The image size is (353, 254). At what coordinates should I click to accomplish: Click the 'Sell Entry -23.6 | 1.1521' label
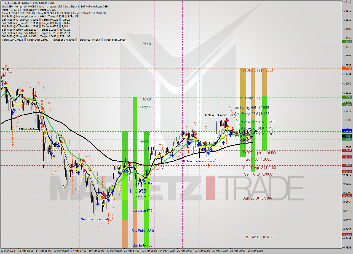click(252, 114)
